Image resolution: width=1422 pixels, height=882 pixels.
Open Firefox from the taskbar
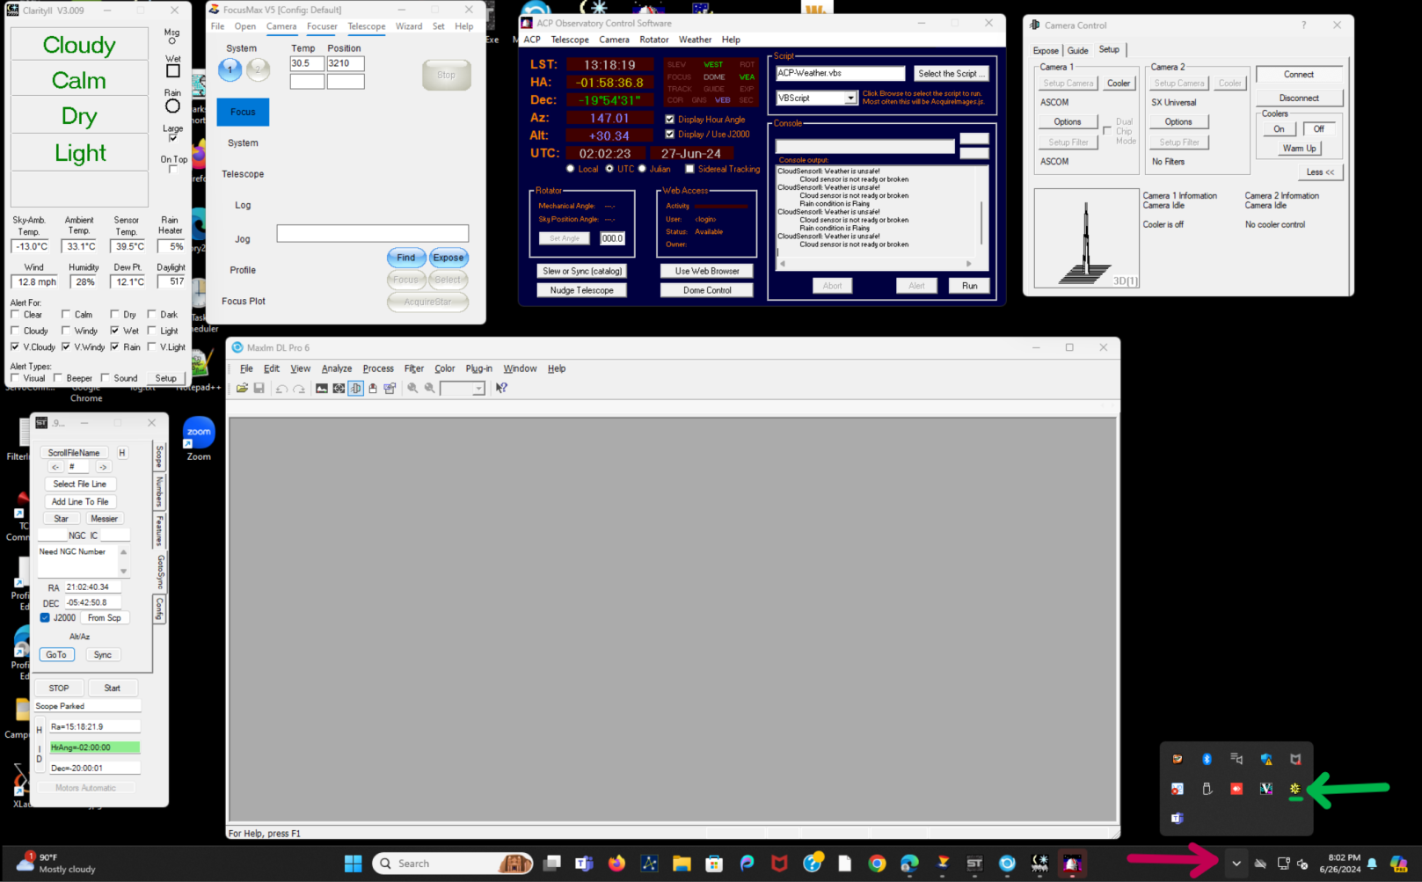point(616,864)
